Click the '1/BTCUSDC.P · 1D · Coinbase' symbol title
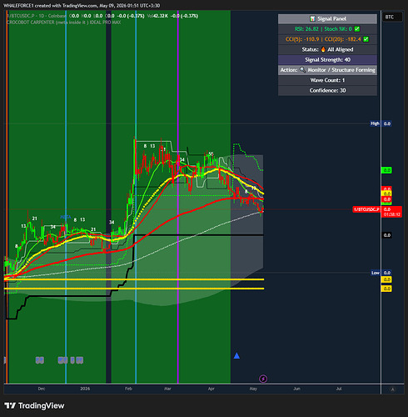408x417 pixels. click(x=37, y=16)
